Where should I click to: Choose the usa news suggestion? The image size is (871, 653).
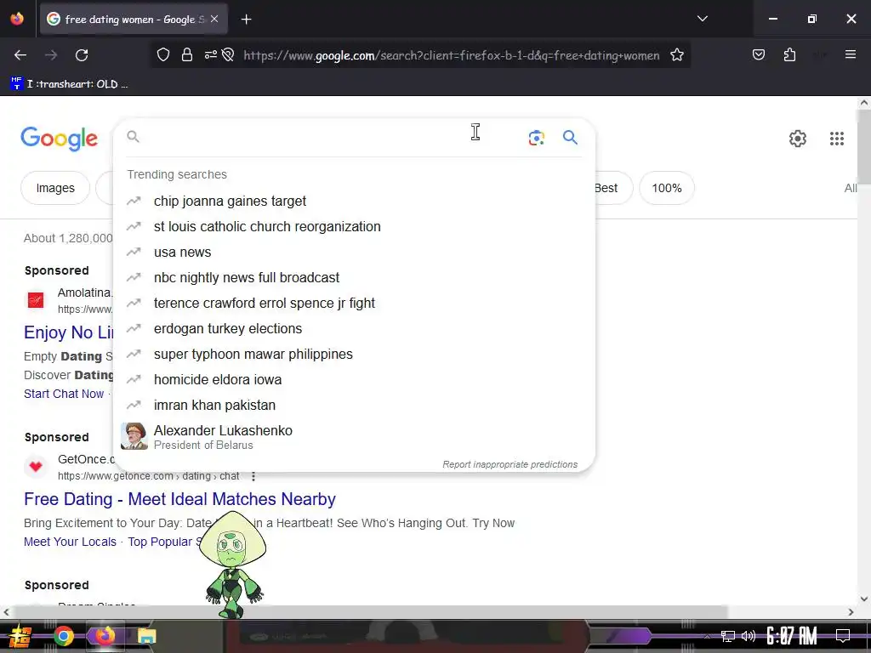tap(354, 252)
